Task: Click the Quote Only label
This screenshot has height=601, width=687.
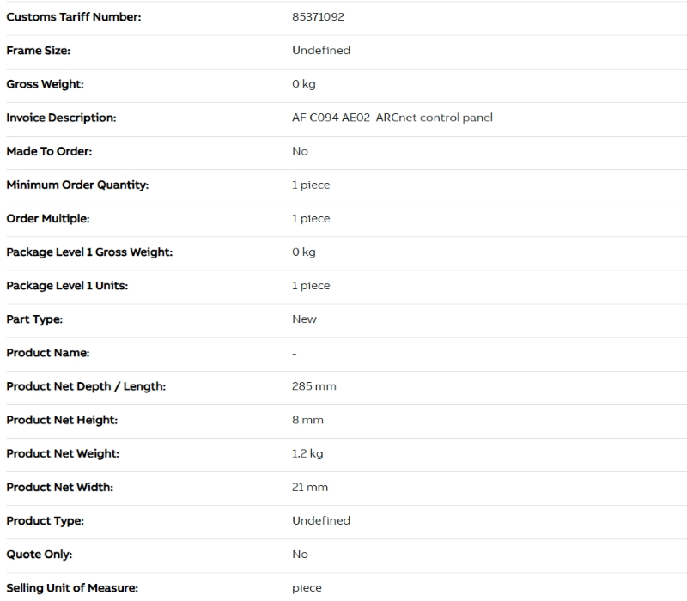Action: coord(39,554)
